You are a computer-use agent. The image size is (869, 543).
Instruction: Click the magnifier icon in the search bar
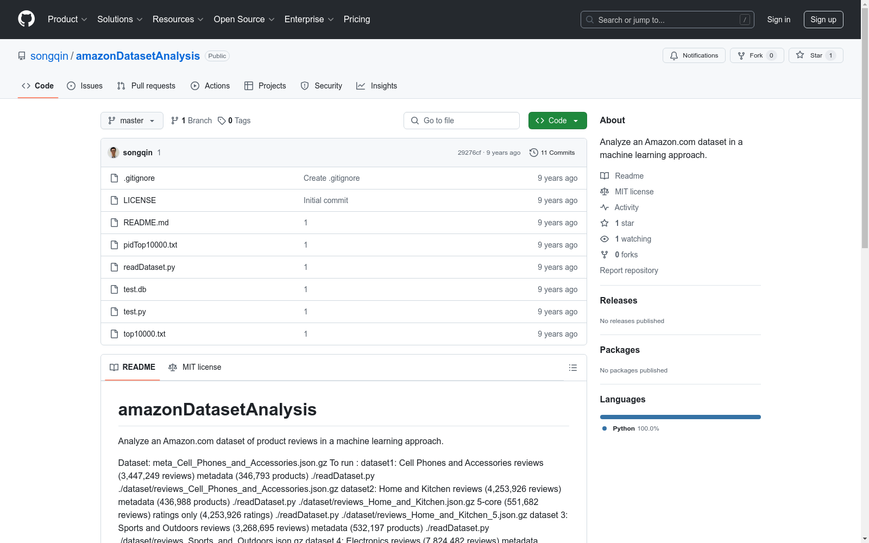click(590, 20)
